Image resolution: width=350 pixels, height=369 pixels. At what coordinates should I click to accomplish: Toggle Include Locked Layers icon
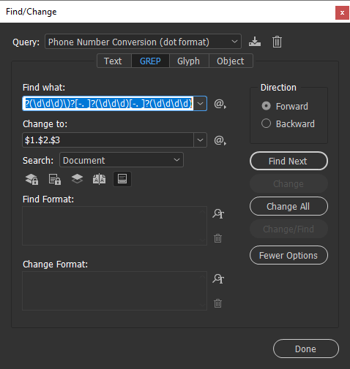coord(31,179)
